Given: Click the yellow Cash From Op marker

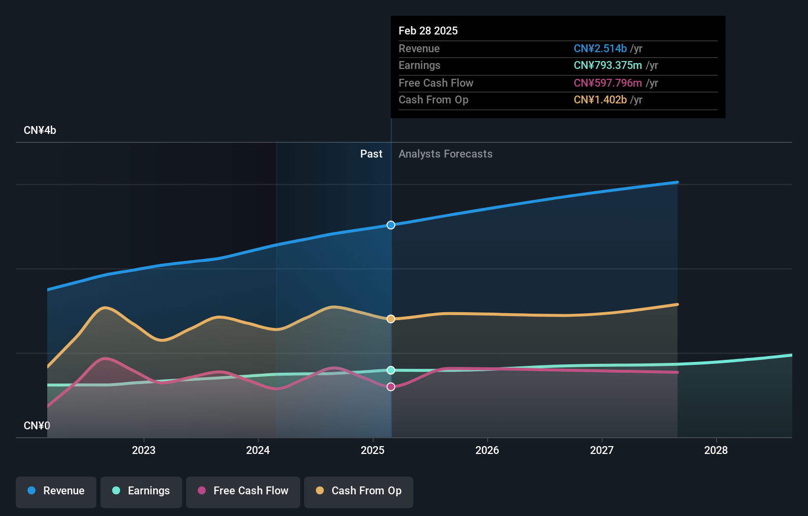Looking at the screenshot, I should [391, 319].
